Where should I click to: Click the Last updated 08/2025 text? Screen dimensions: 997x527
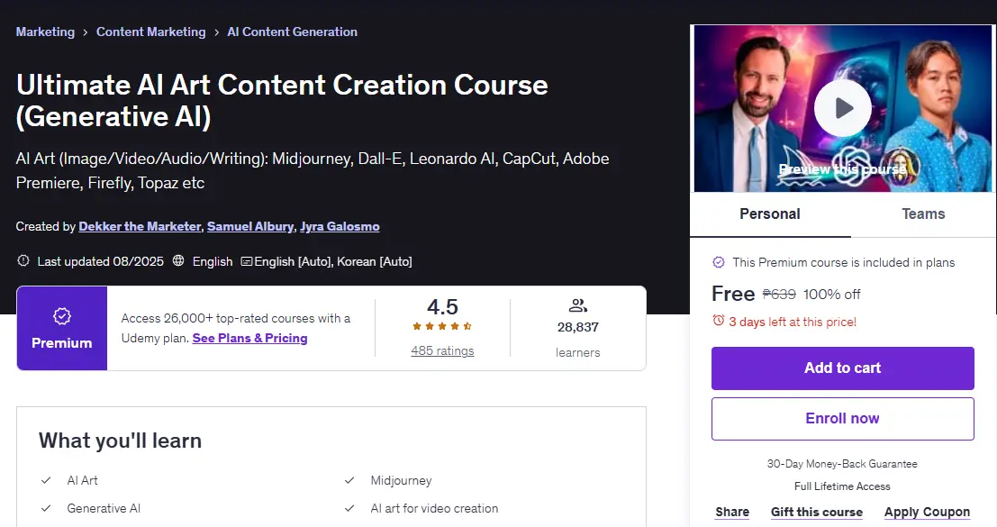click(101, 261)
